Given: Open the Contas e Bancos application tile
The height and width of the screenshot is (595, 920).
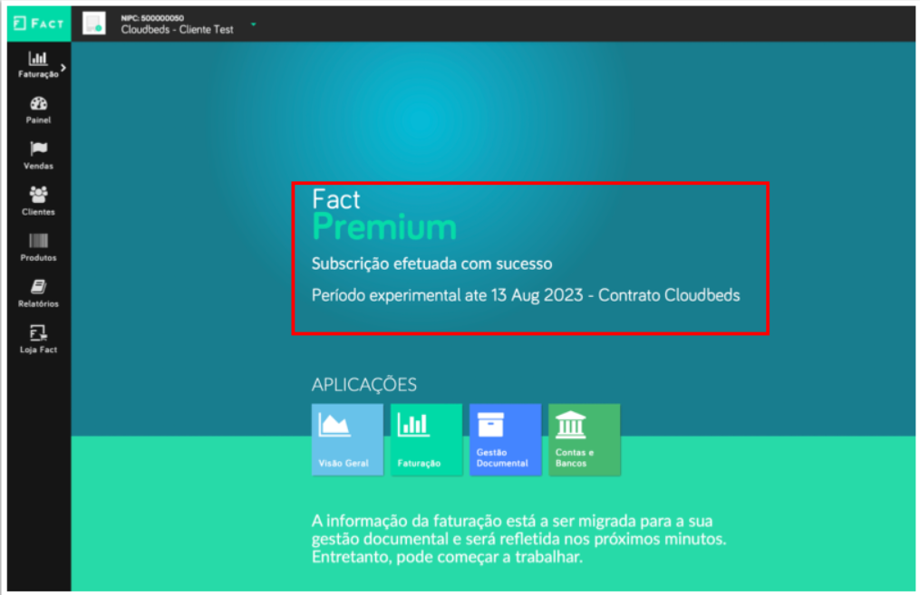Looking at the screenshot, I should pyautogui.click(x=585, y=439).
